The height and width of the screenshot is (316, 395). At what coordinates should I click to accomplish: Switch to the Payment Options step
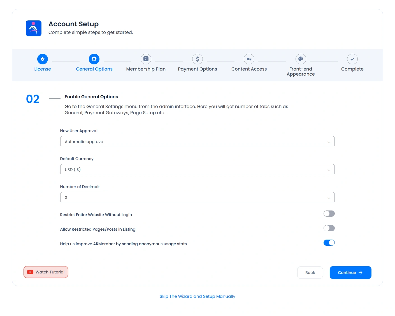[197, 69]
